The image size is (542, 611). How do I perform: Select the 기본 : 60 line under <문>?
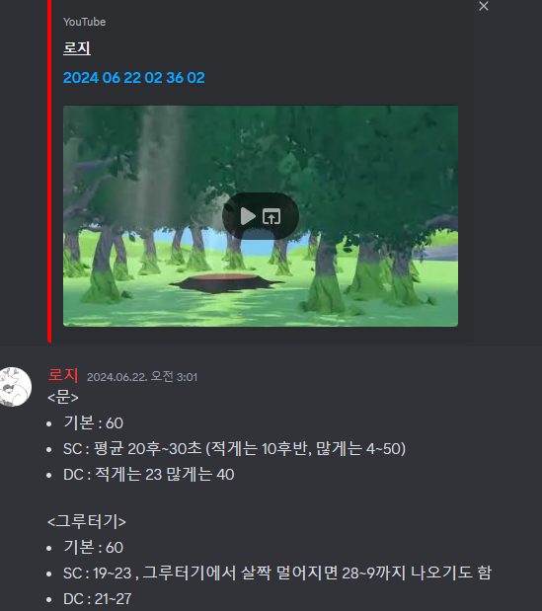(x=93, y=423)
